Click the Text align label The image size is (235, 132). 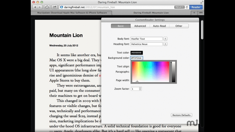(x=123, y=66)
